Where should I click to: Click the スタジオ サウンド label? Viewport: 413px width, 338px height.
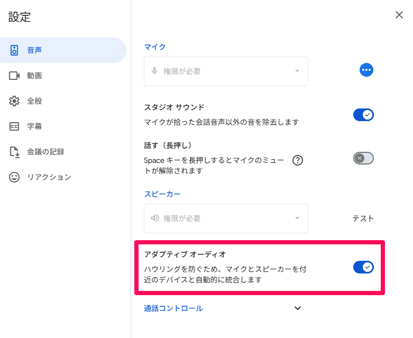coord(174,107)
